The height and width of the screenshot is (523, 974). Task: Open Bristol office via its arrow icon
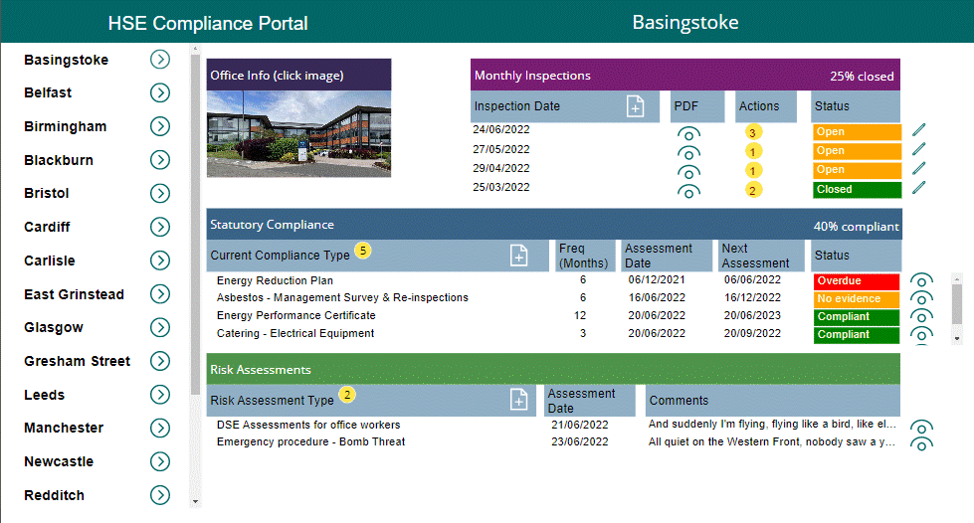tap(160, 194)
